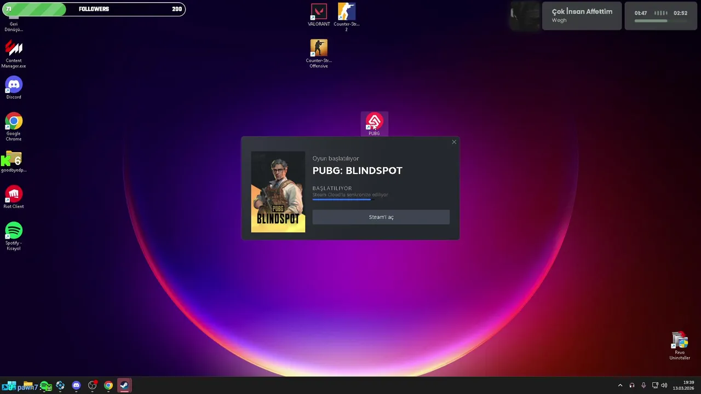Click the album art in music widget
The image size is (701, 394).
click(525, 16)
